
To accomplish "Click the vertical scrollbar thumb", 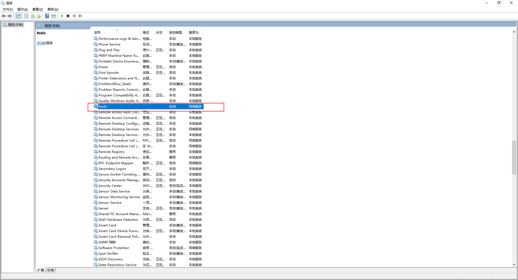I will coord(514,157).
